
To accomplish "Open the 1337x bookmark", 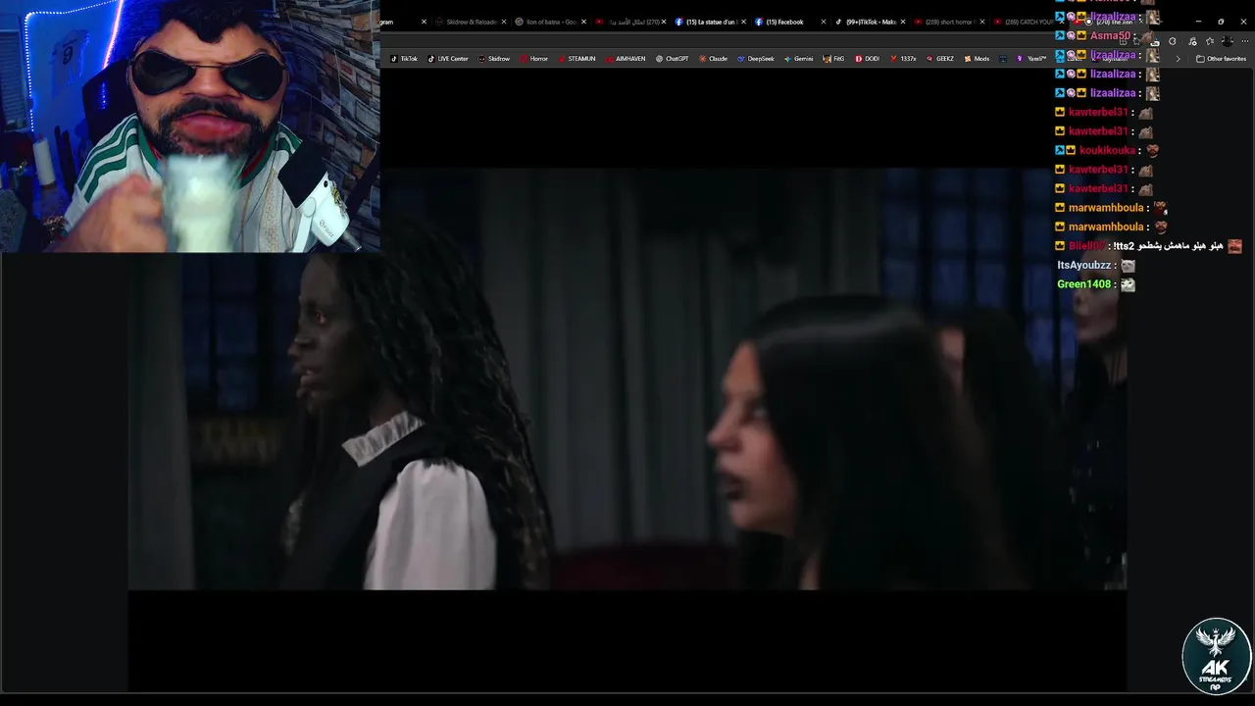I will click(x=903, y=59).
